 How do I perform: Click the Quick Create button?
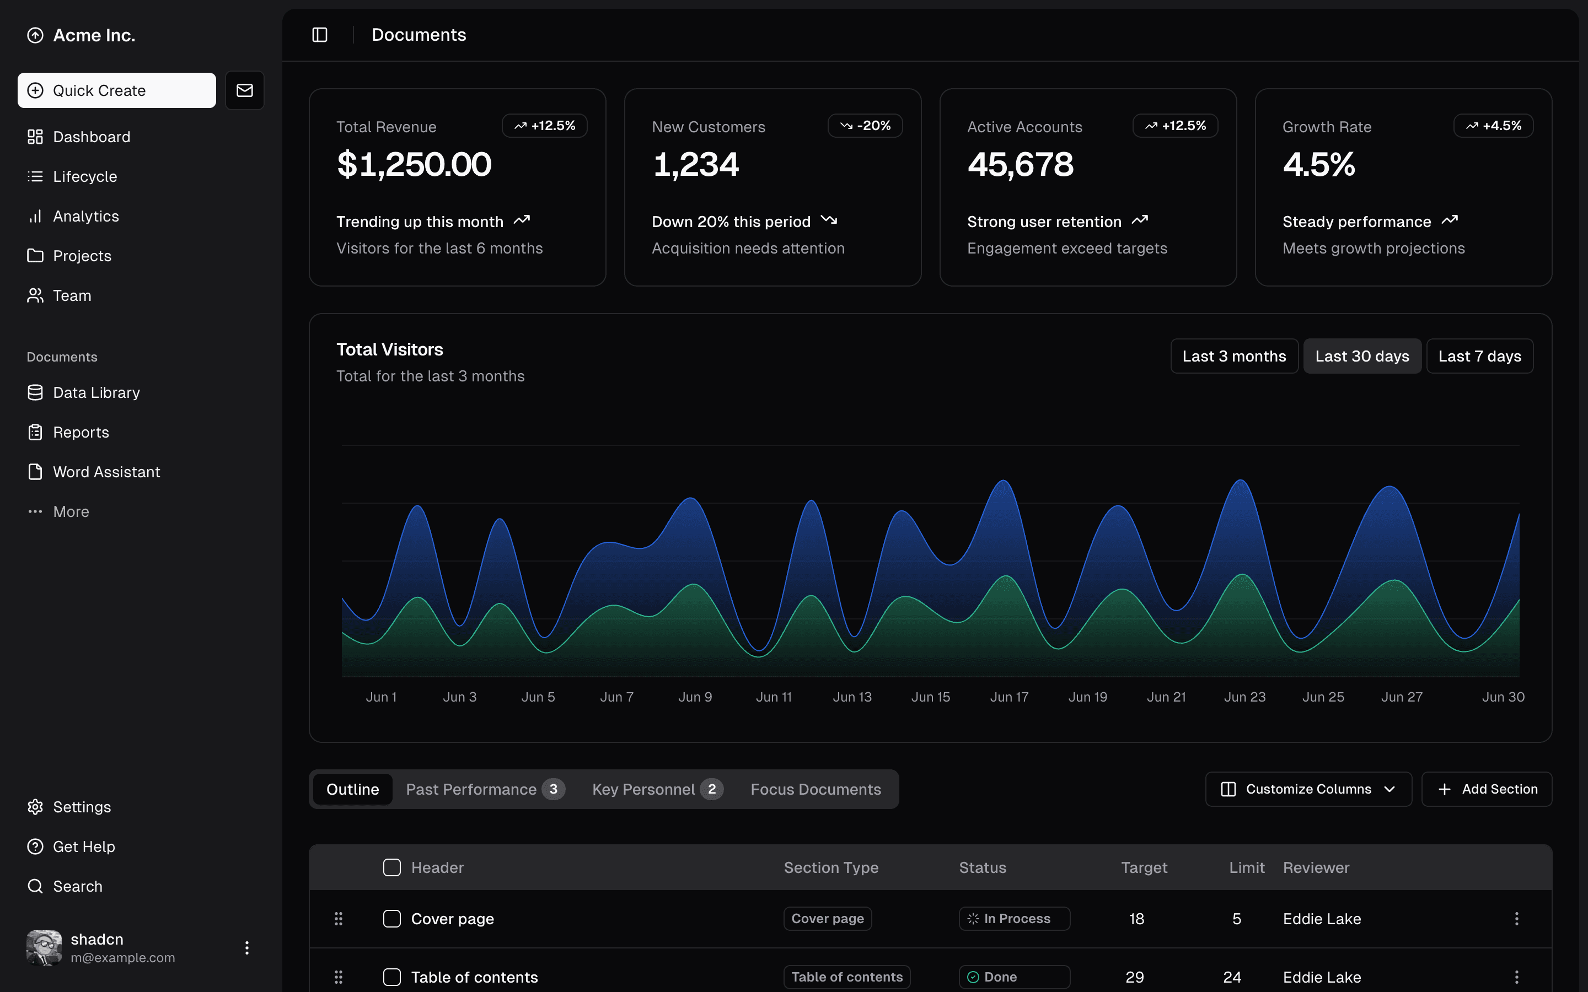tap(117, 90)
